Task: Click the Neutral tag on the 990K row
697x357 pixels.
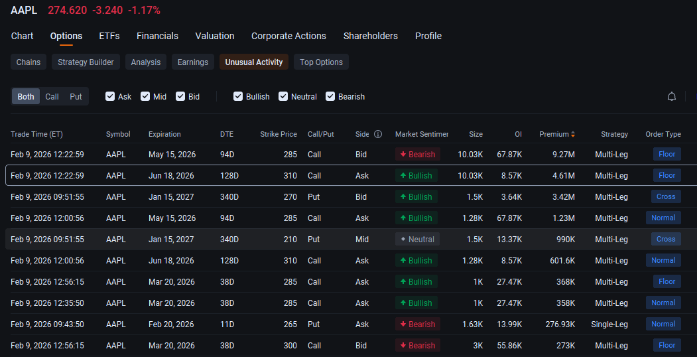Action: (417, 239)
